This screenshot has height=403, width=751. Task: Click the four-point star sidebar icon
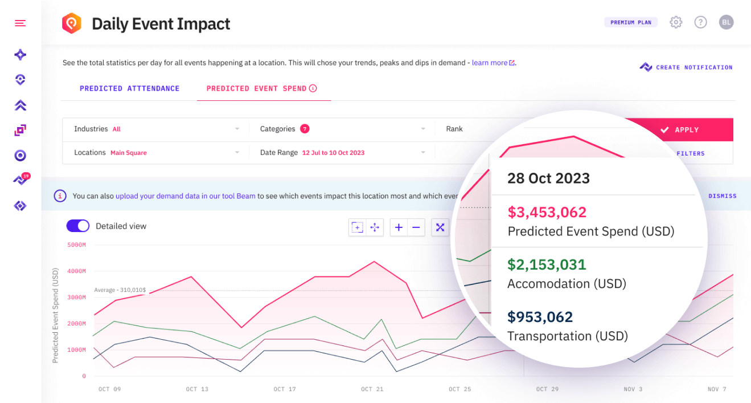point(20,55)
